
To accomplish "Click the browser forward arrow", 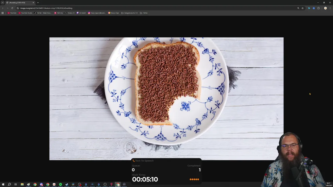I will tap(7, 8).
